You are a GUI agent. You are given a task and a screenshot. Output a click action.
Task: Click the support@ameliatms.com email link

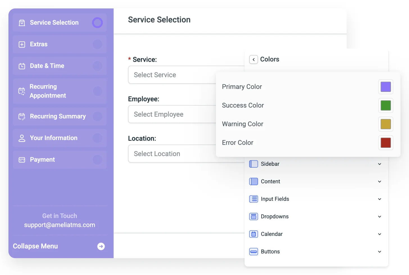coord(60,225)
